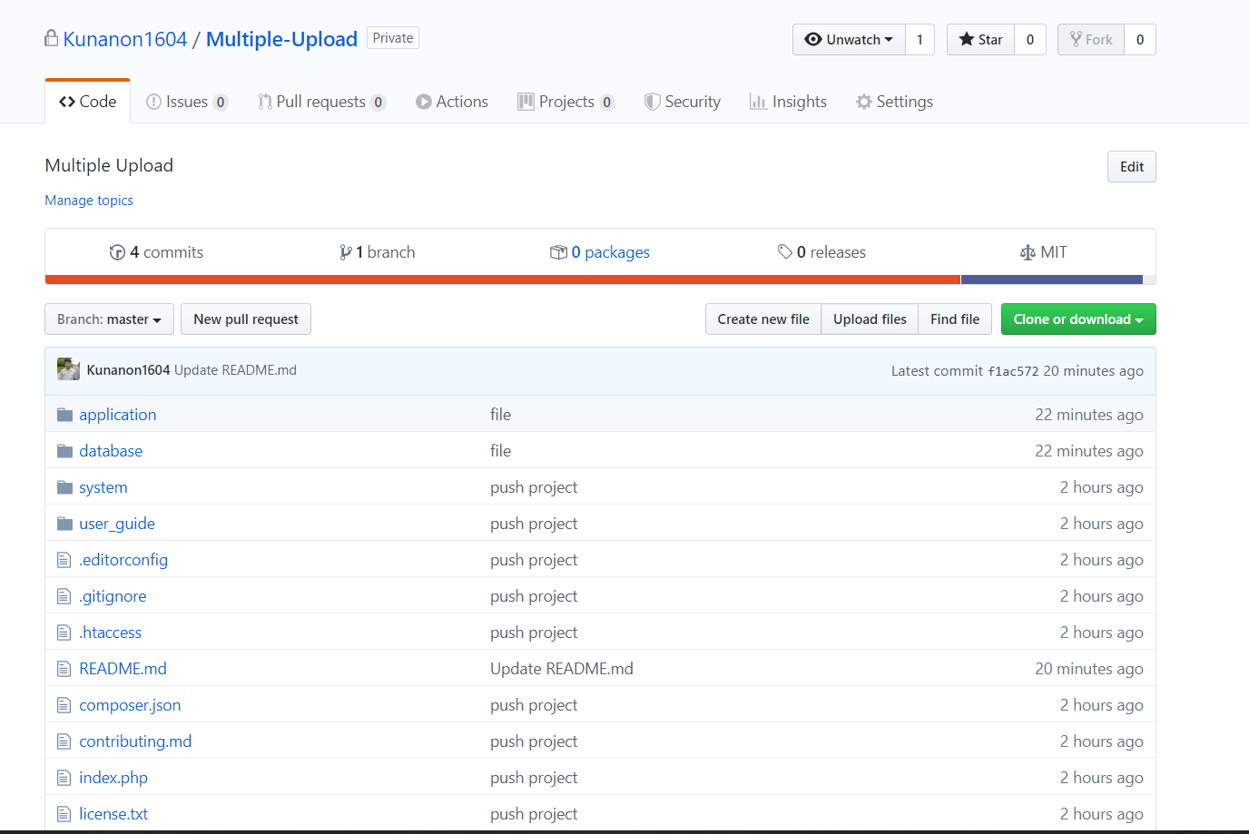Open the application folder icon

pos(64,414)
